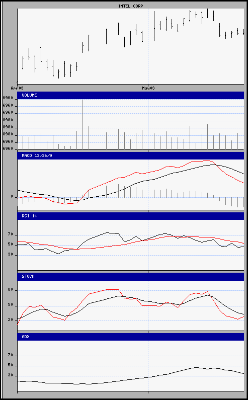This screenshot has width=248, height=400.
Task: Pick the 70 level label in ADX panel
Action: pyautogui.click(x=11, y=355)
